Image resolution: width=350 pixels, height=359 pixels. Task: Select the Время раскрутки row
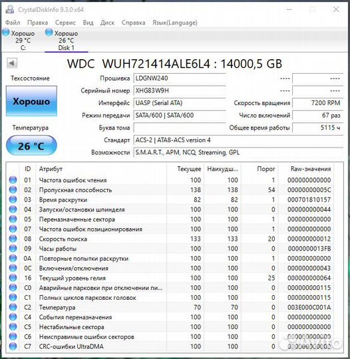[170, 199]
